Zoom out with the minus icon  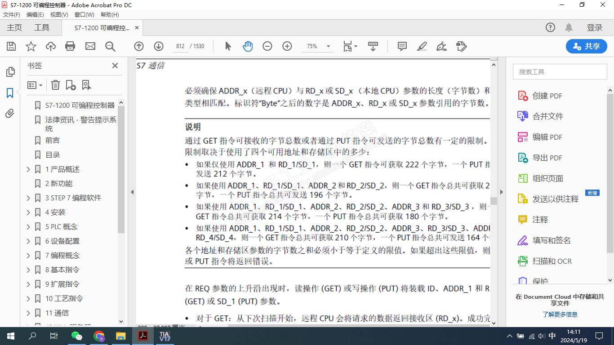(267, 46)
